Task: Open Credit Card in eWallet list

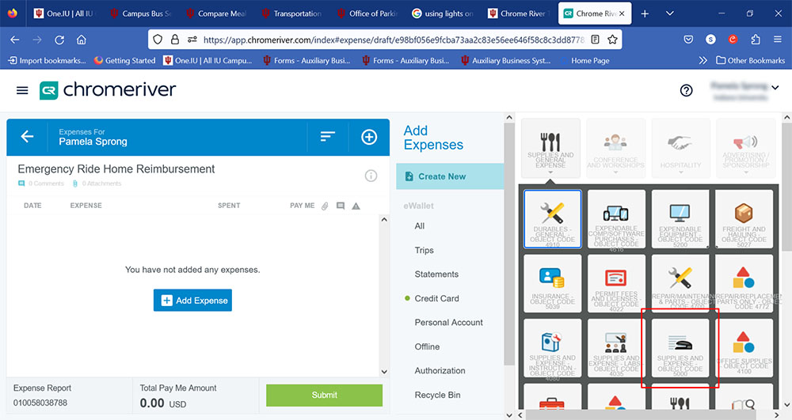Action: (x=436, y=298)
